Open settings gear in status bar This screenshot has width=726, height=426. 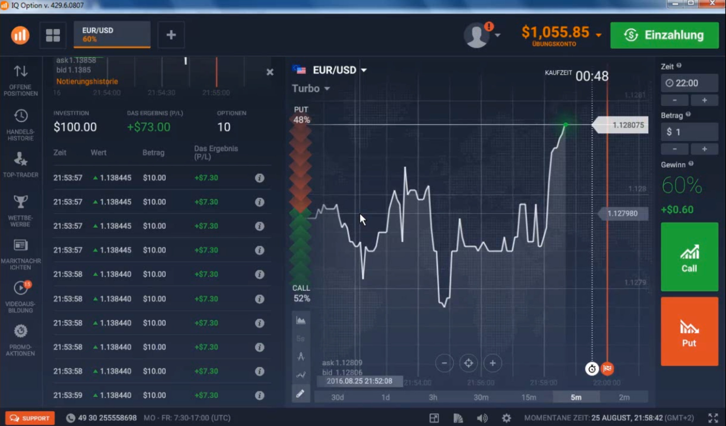click(507, 418)
